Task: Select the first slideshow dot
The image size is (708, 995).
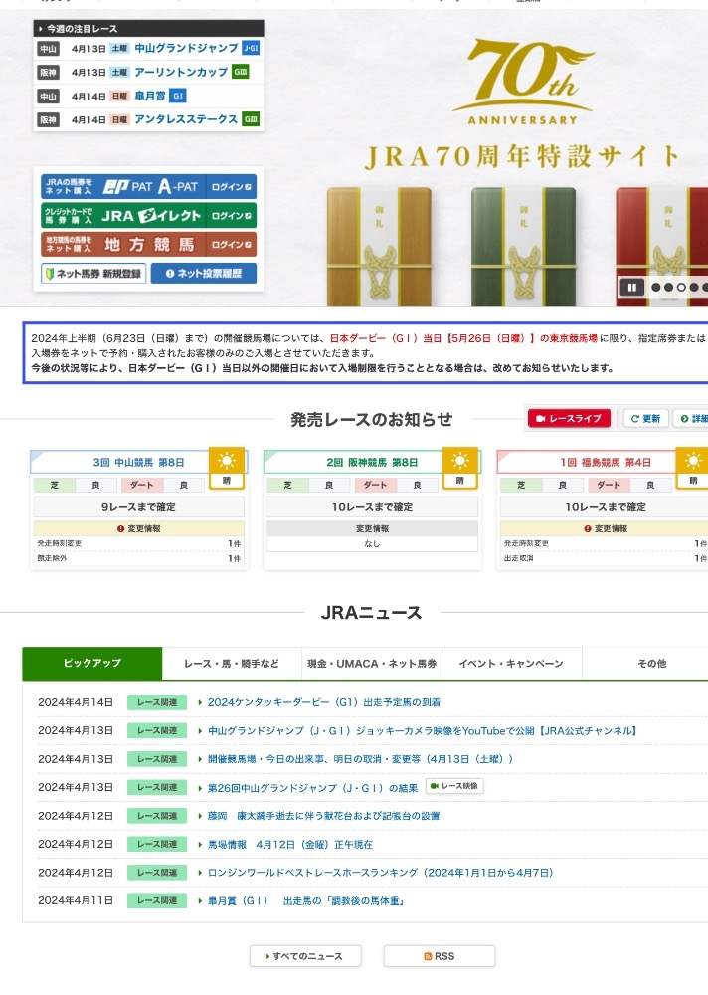Action: [x=656, y=288]
